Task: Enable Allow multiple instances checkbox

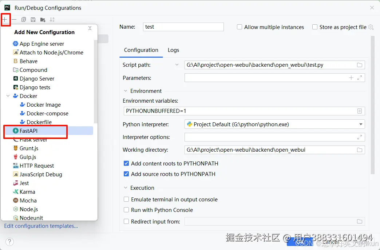Action: click(x=240, y=27)
